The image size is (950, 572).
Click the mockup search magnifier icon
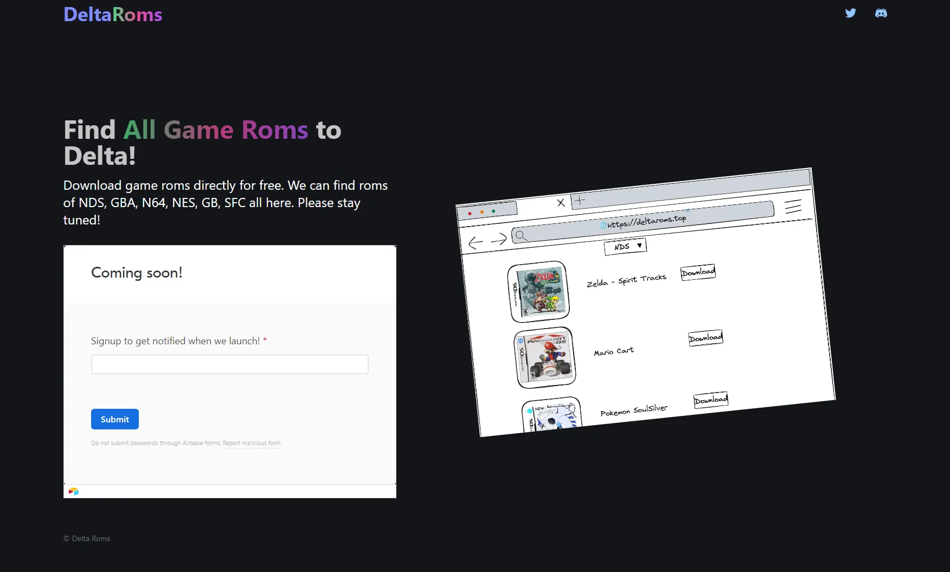pyautogui.click(x=521, y=235)
